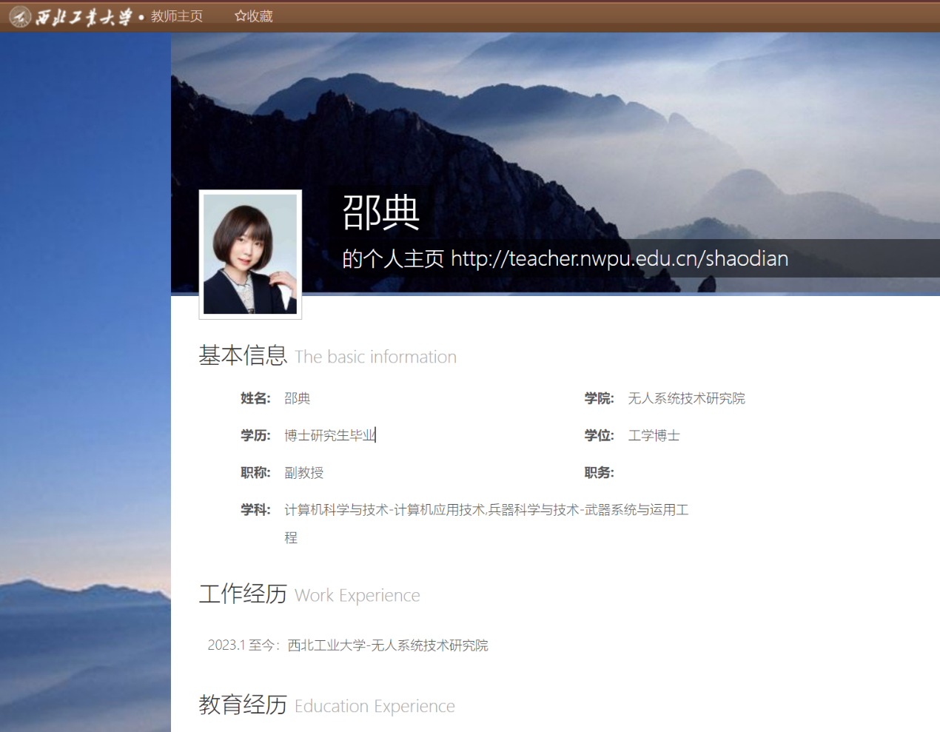Click the teacher.nwpu.edu.cn/shaodian homepage URL

pos(619,258)
